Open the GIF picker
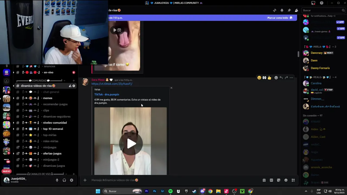This screenshot has width=347, height=195. [271, 180]
